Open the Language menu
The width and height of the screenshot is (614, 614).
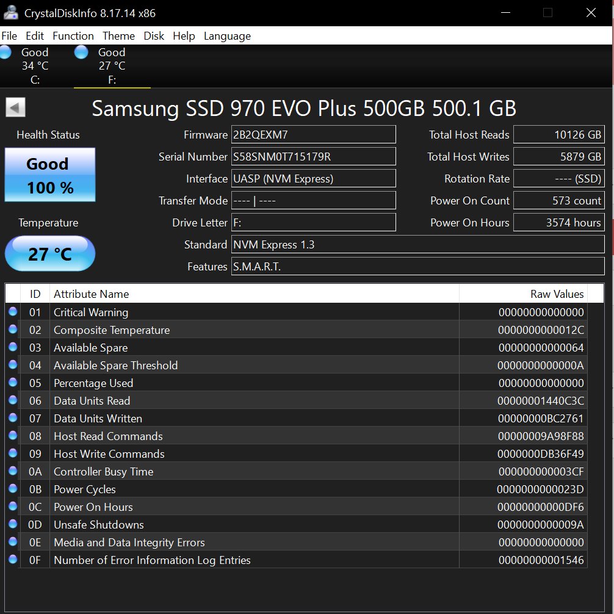pos(227,36)
